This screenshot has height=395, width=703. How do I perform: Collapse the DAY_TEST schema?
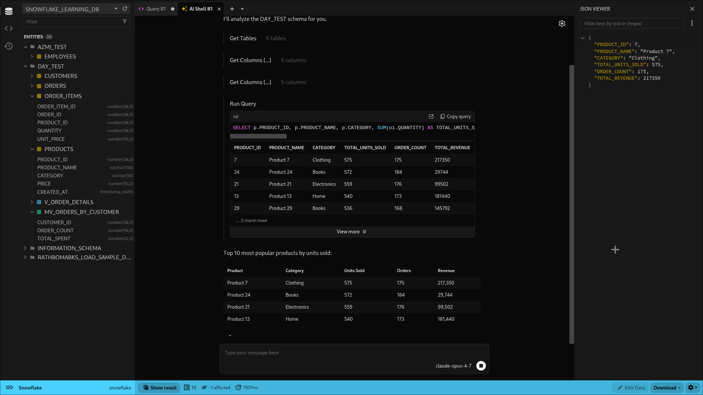(x=25, y=66)
